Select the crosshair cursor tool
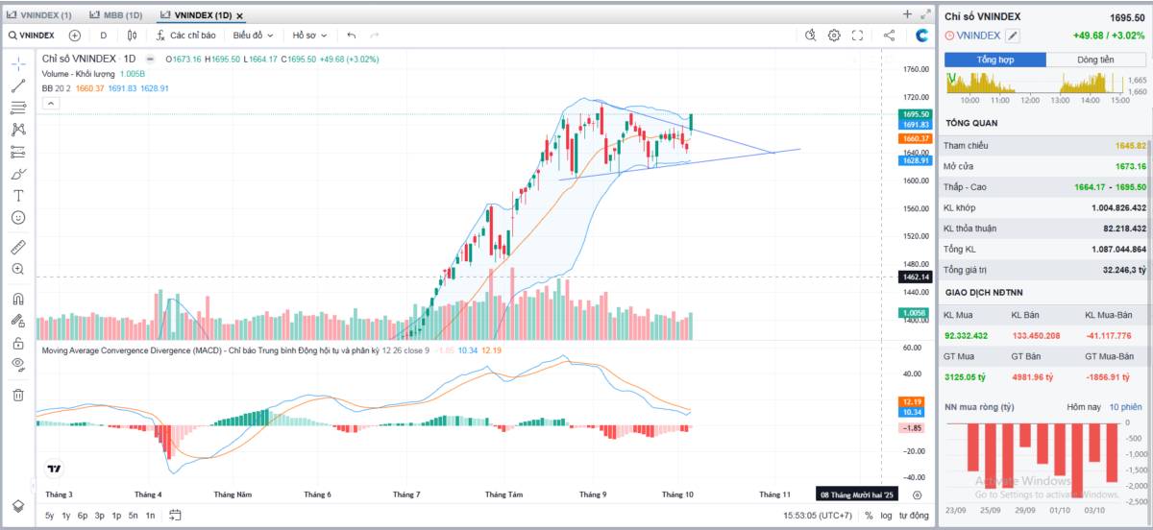 tap(18, 63)
